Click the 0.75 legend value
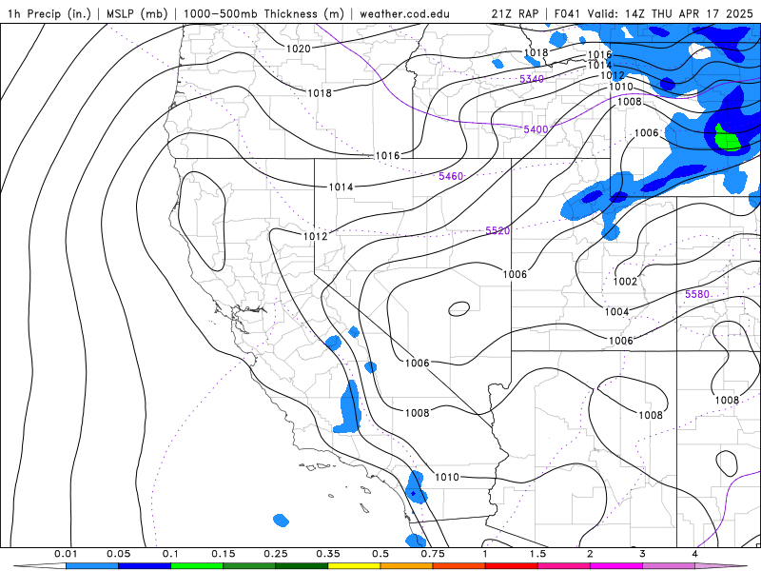The width and height of the screenshot is (761, 571). tap(433, 554)
